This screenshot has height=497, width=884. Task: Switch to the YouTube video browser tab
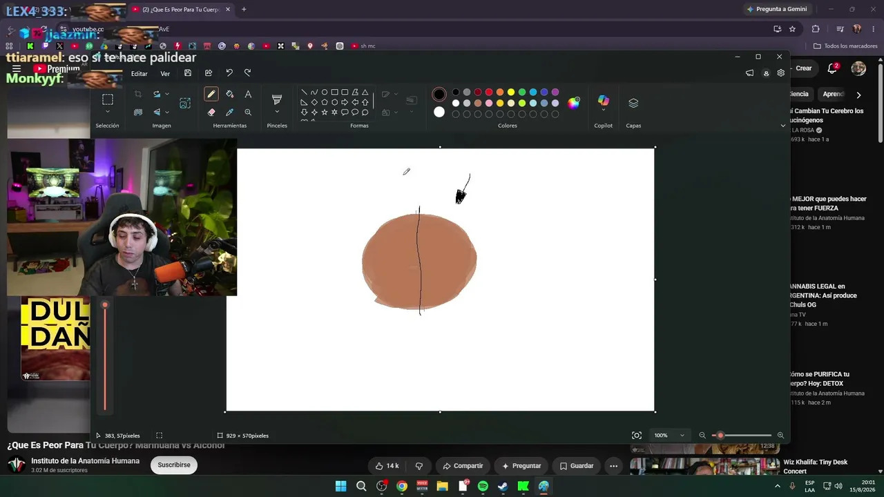(181, 10)
